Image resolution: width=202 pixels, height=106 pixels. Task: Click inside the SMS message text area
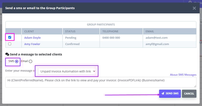pyautogui.click(x=101, y=82)
